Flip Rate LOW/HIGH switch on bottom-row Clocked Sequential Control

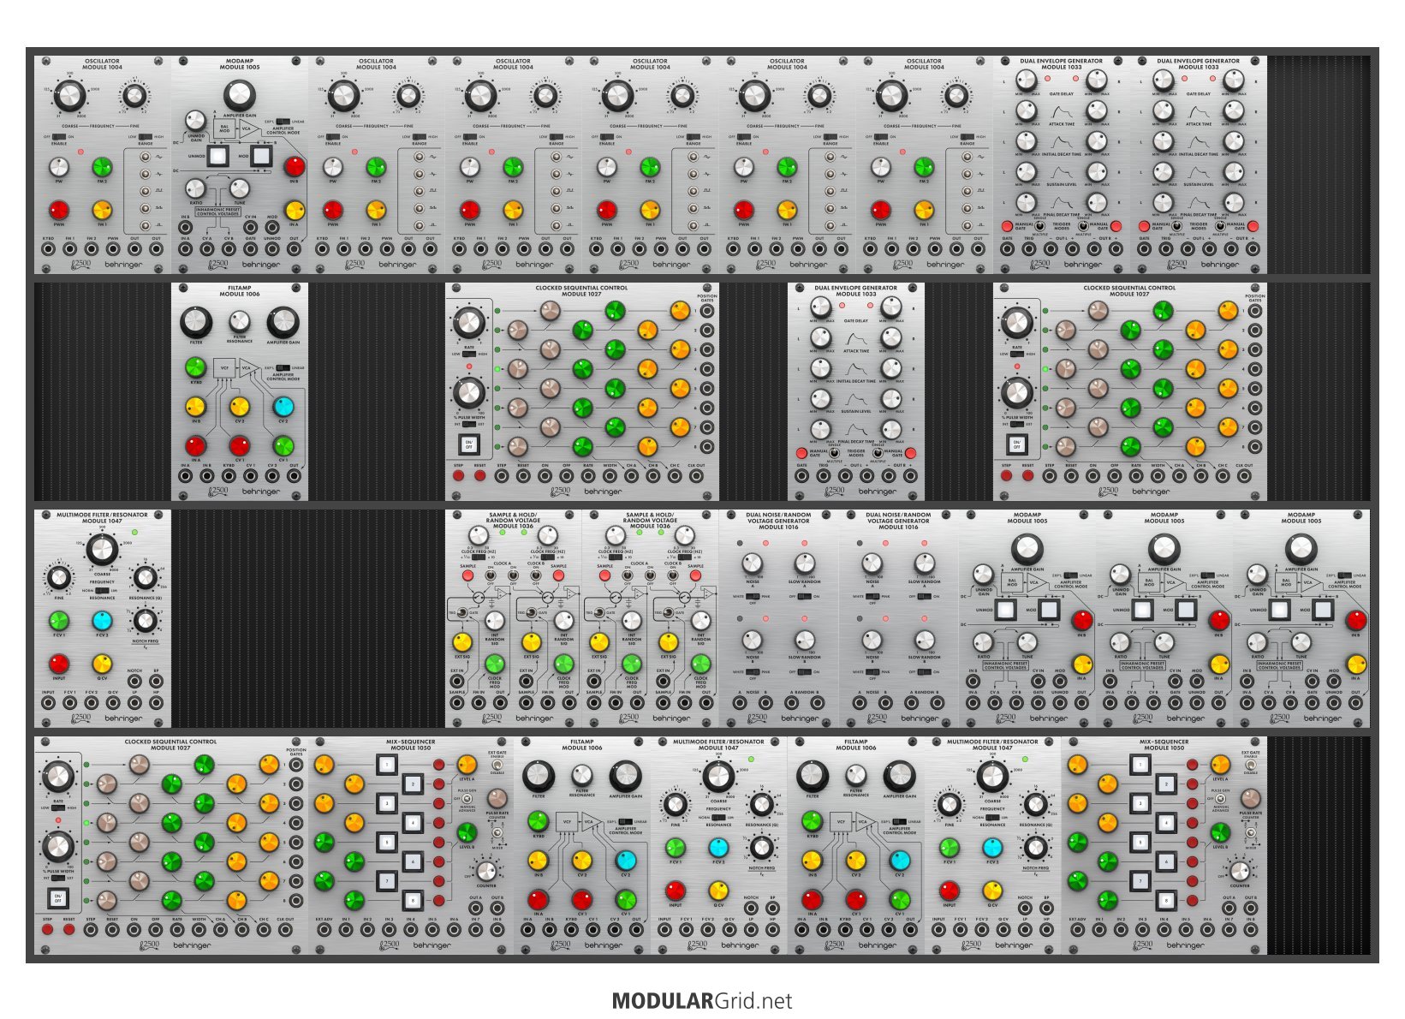58,807
